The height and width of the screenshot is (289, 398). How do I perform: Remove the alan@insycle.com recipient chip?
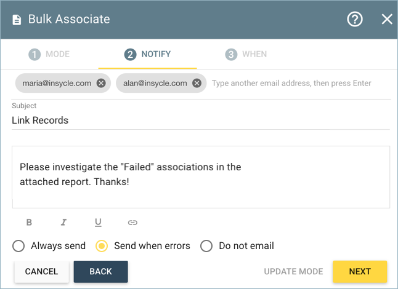pyautogui.click(x=197, y=83)
